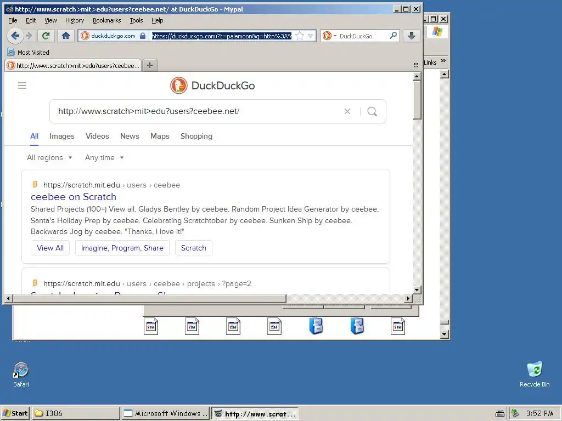Bookmark this page with the star icon
The image size is (562, 421).
[x=300, y=36]
